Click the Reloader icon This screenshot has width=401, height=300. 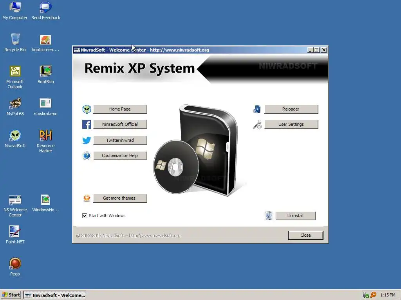click(257, 109)
